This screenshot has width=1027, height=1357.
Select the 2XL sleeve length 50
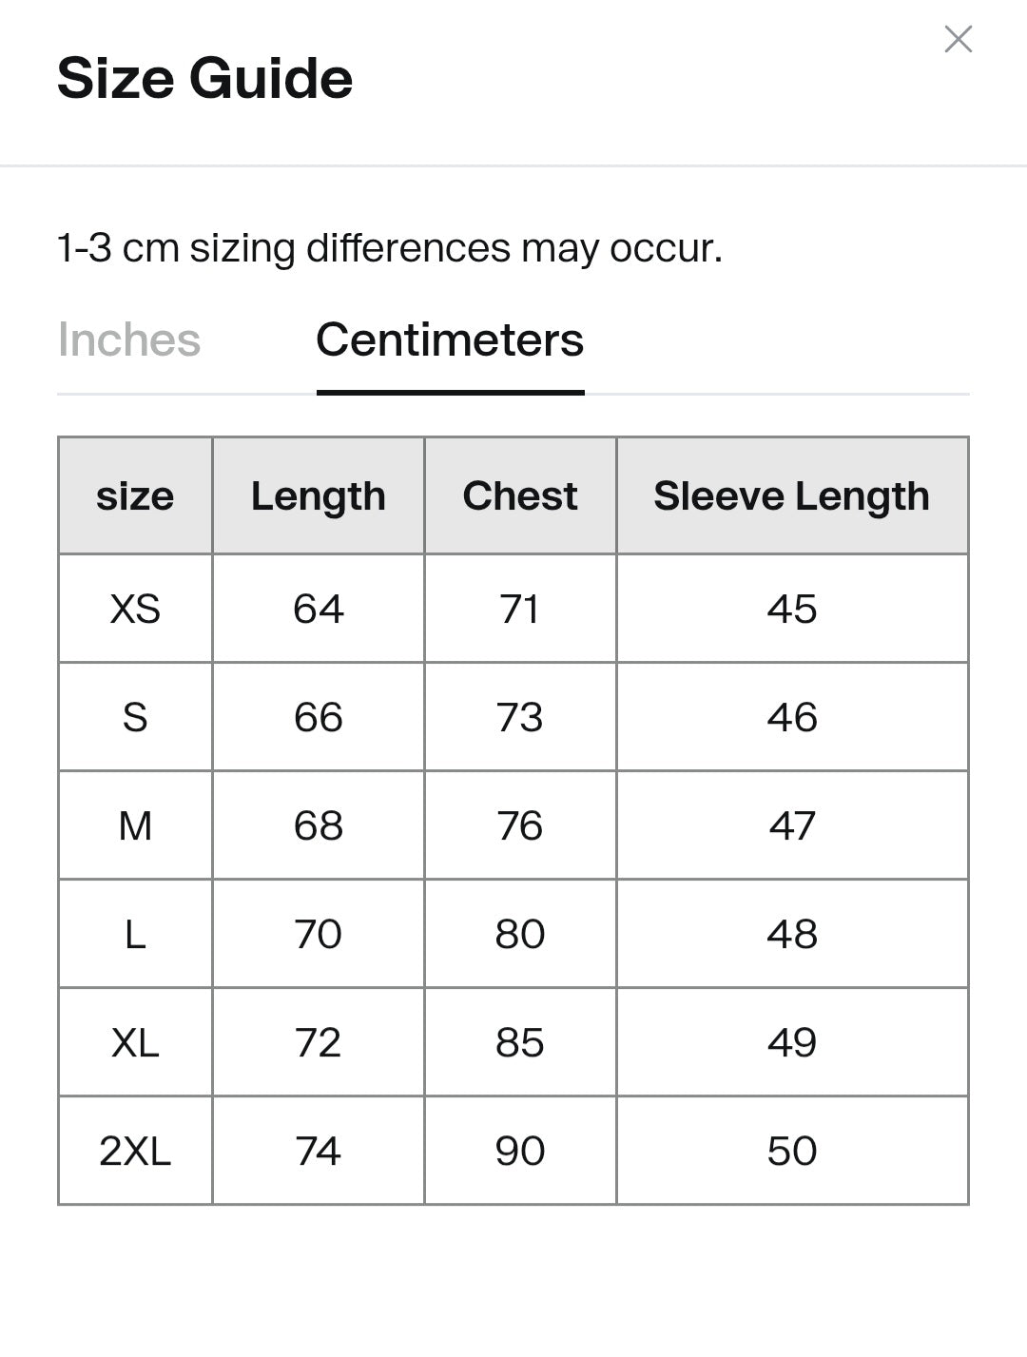coord(792,1151)
